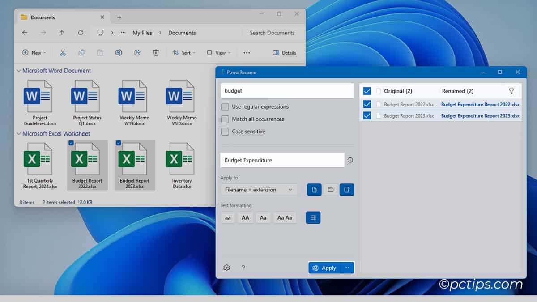Viewport: 537px width, 302px height.
Task: Select Inventory Data.xlsx file
Action: [182, 166]
